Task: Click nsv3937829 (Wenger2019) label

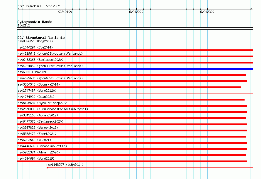Action: tap(38, 128)
